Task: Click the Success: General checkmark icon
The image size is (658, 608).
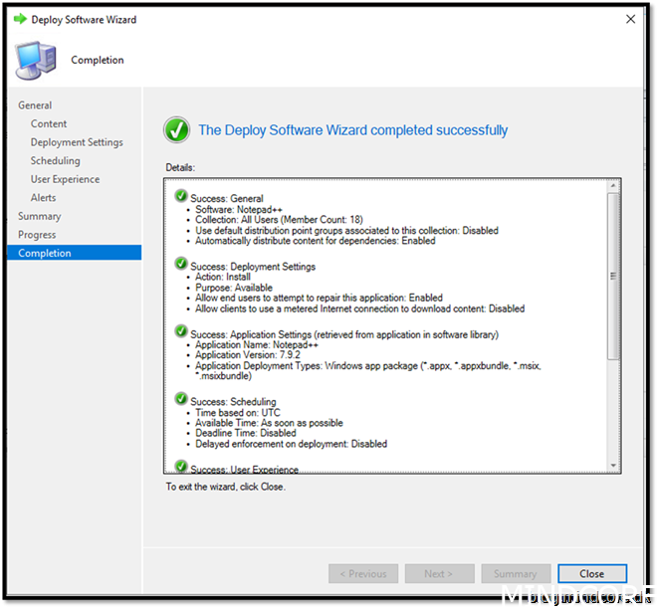Action: (180, 197)
